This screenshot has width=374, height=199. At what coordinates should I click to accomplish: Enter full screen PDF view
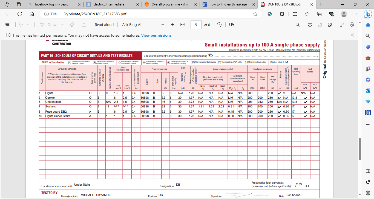point(342,25)
